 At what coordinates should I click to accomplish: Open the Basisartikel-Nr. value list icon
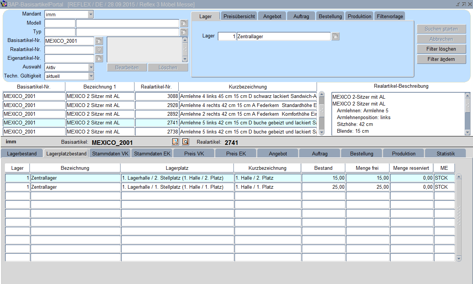(x=99, y=41)
